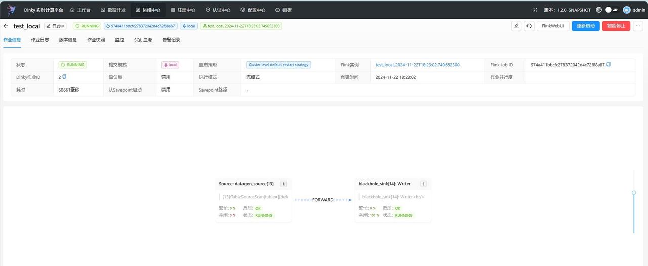Open 数据开发 in top navigation
The height and width of the screenshot is (266, 648).
pyautogui.click(x=112, y=10)
